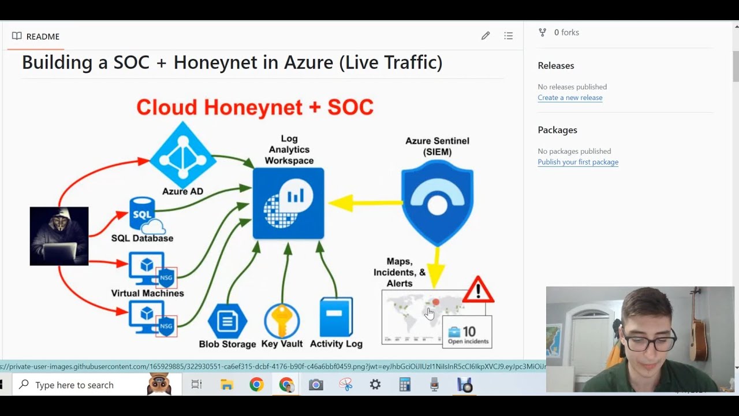Screen dimensions: 739x416
Task: Open Task View in the taskbar
Action: pos(196,385)
